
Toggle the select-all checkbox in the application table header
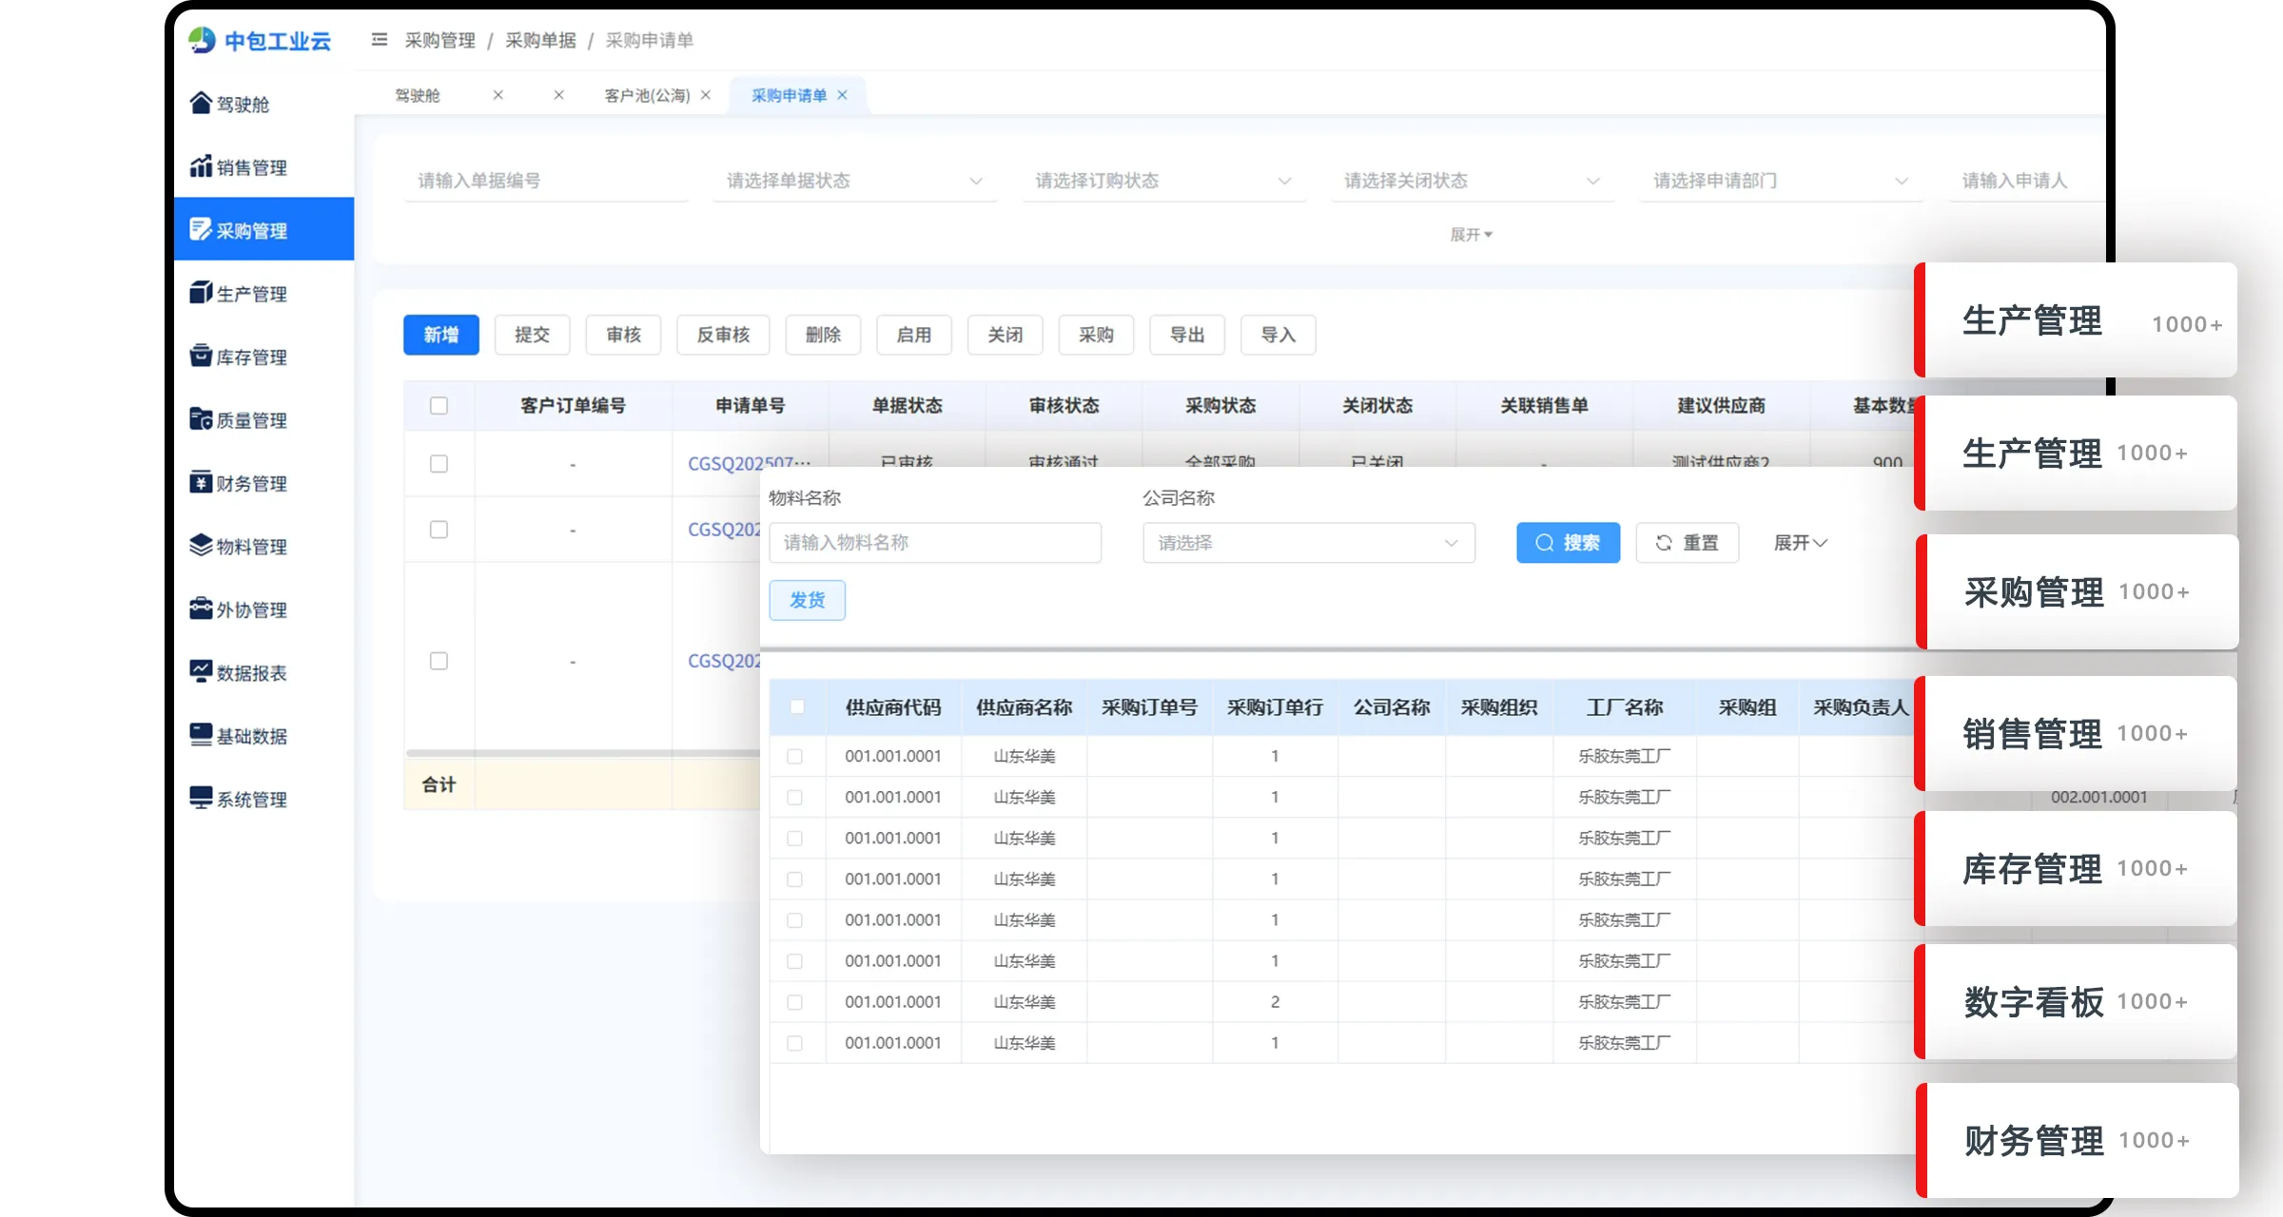(x=439, y=406)
